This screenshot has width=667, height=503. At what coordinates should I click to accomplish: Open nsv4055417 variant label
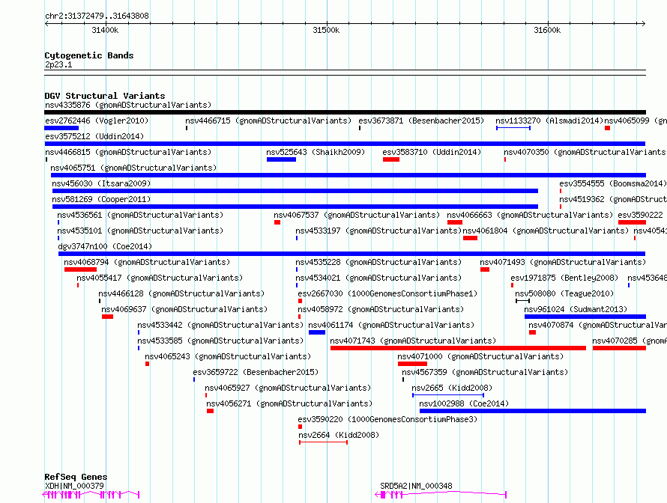pos(160,278)
